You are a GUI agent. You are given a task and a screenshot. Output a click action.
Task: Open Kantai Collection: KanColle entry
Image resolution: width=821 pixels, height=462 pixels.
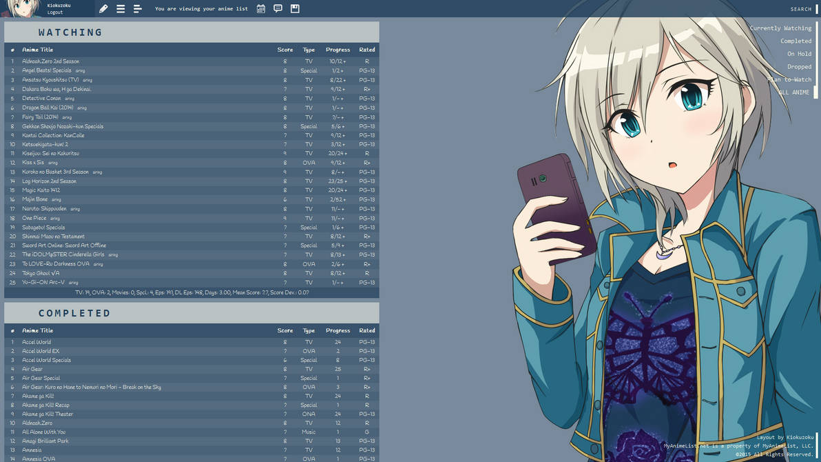(53, 135)
